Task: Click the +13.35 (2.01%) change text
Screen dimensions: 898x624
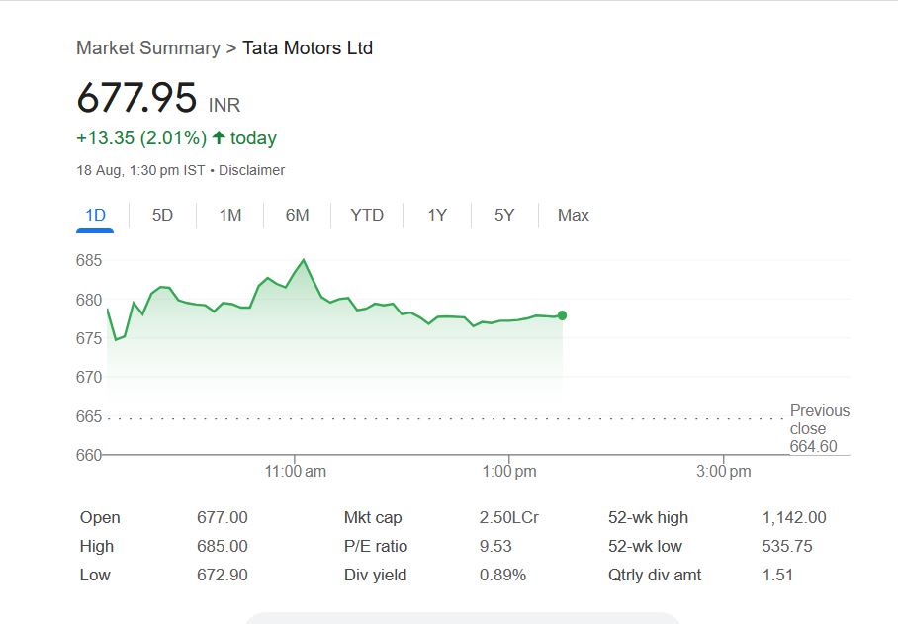Action: [141, 137]
